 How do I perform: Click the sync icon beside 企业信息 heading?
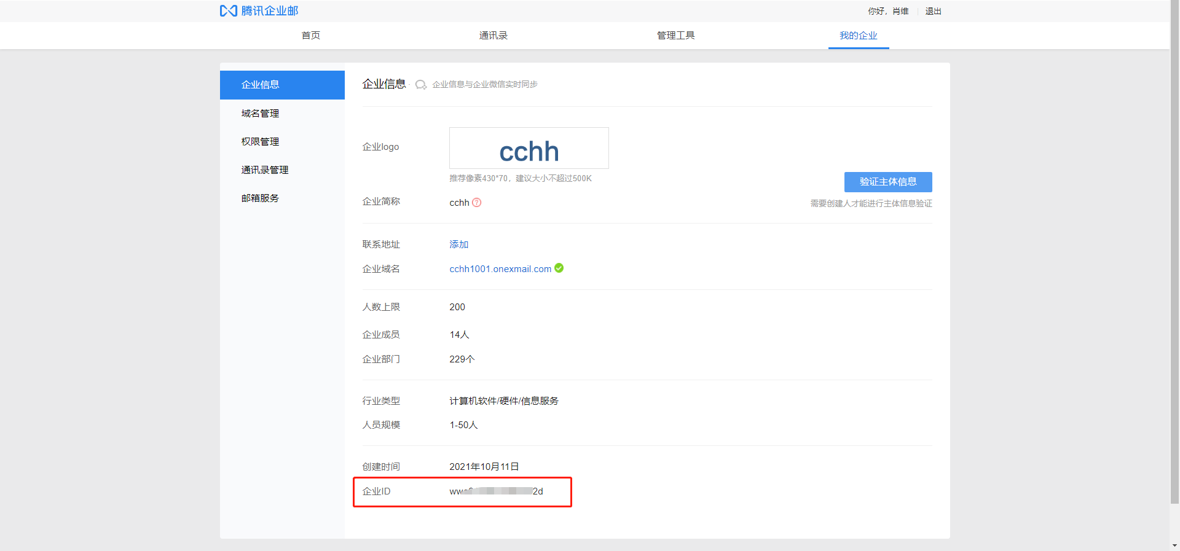[421, 85]
